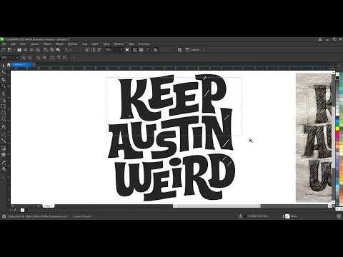Click the reference sketch image at right
This screenshot has width=343, height=257.
(314, 138)
